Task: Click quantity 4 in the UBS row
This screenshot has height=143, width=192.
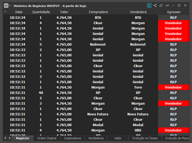Action: (41, 130)
